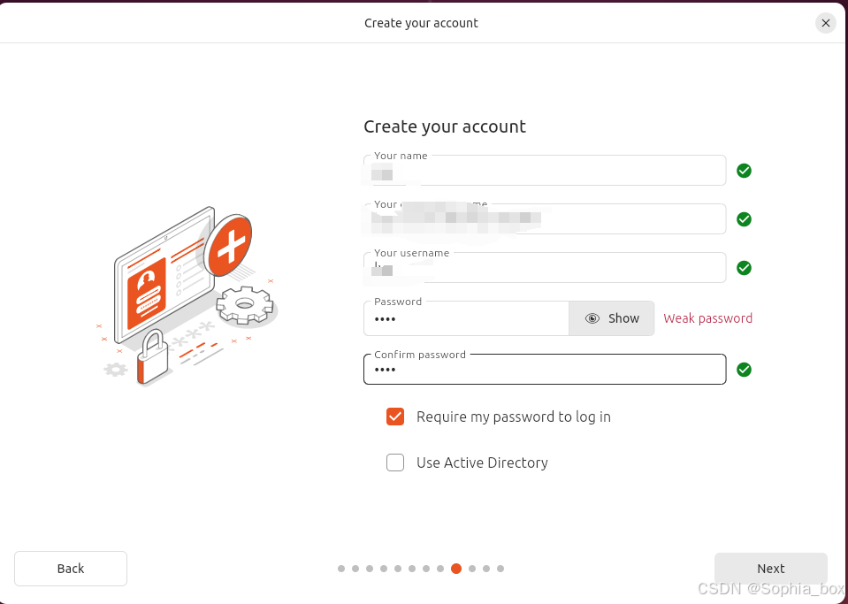Click into the Password field

point(466,318)
